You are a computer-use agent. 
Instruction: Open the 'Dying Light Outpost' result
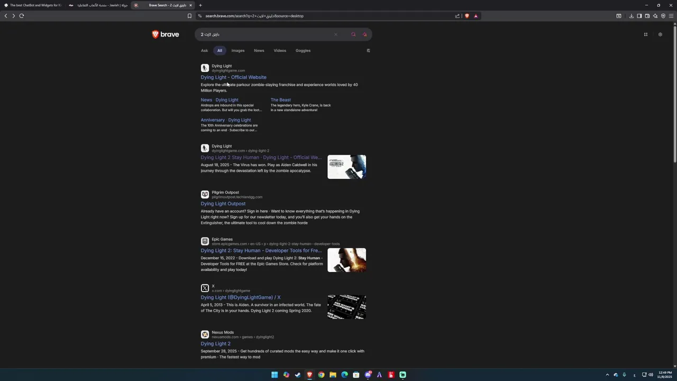(x=223, y=204)
